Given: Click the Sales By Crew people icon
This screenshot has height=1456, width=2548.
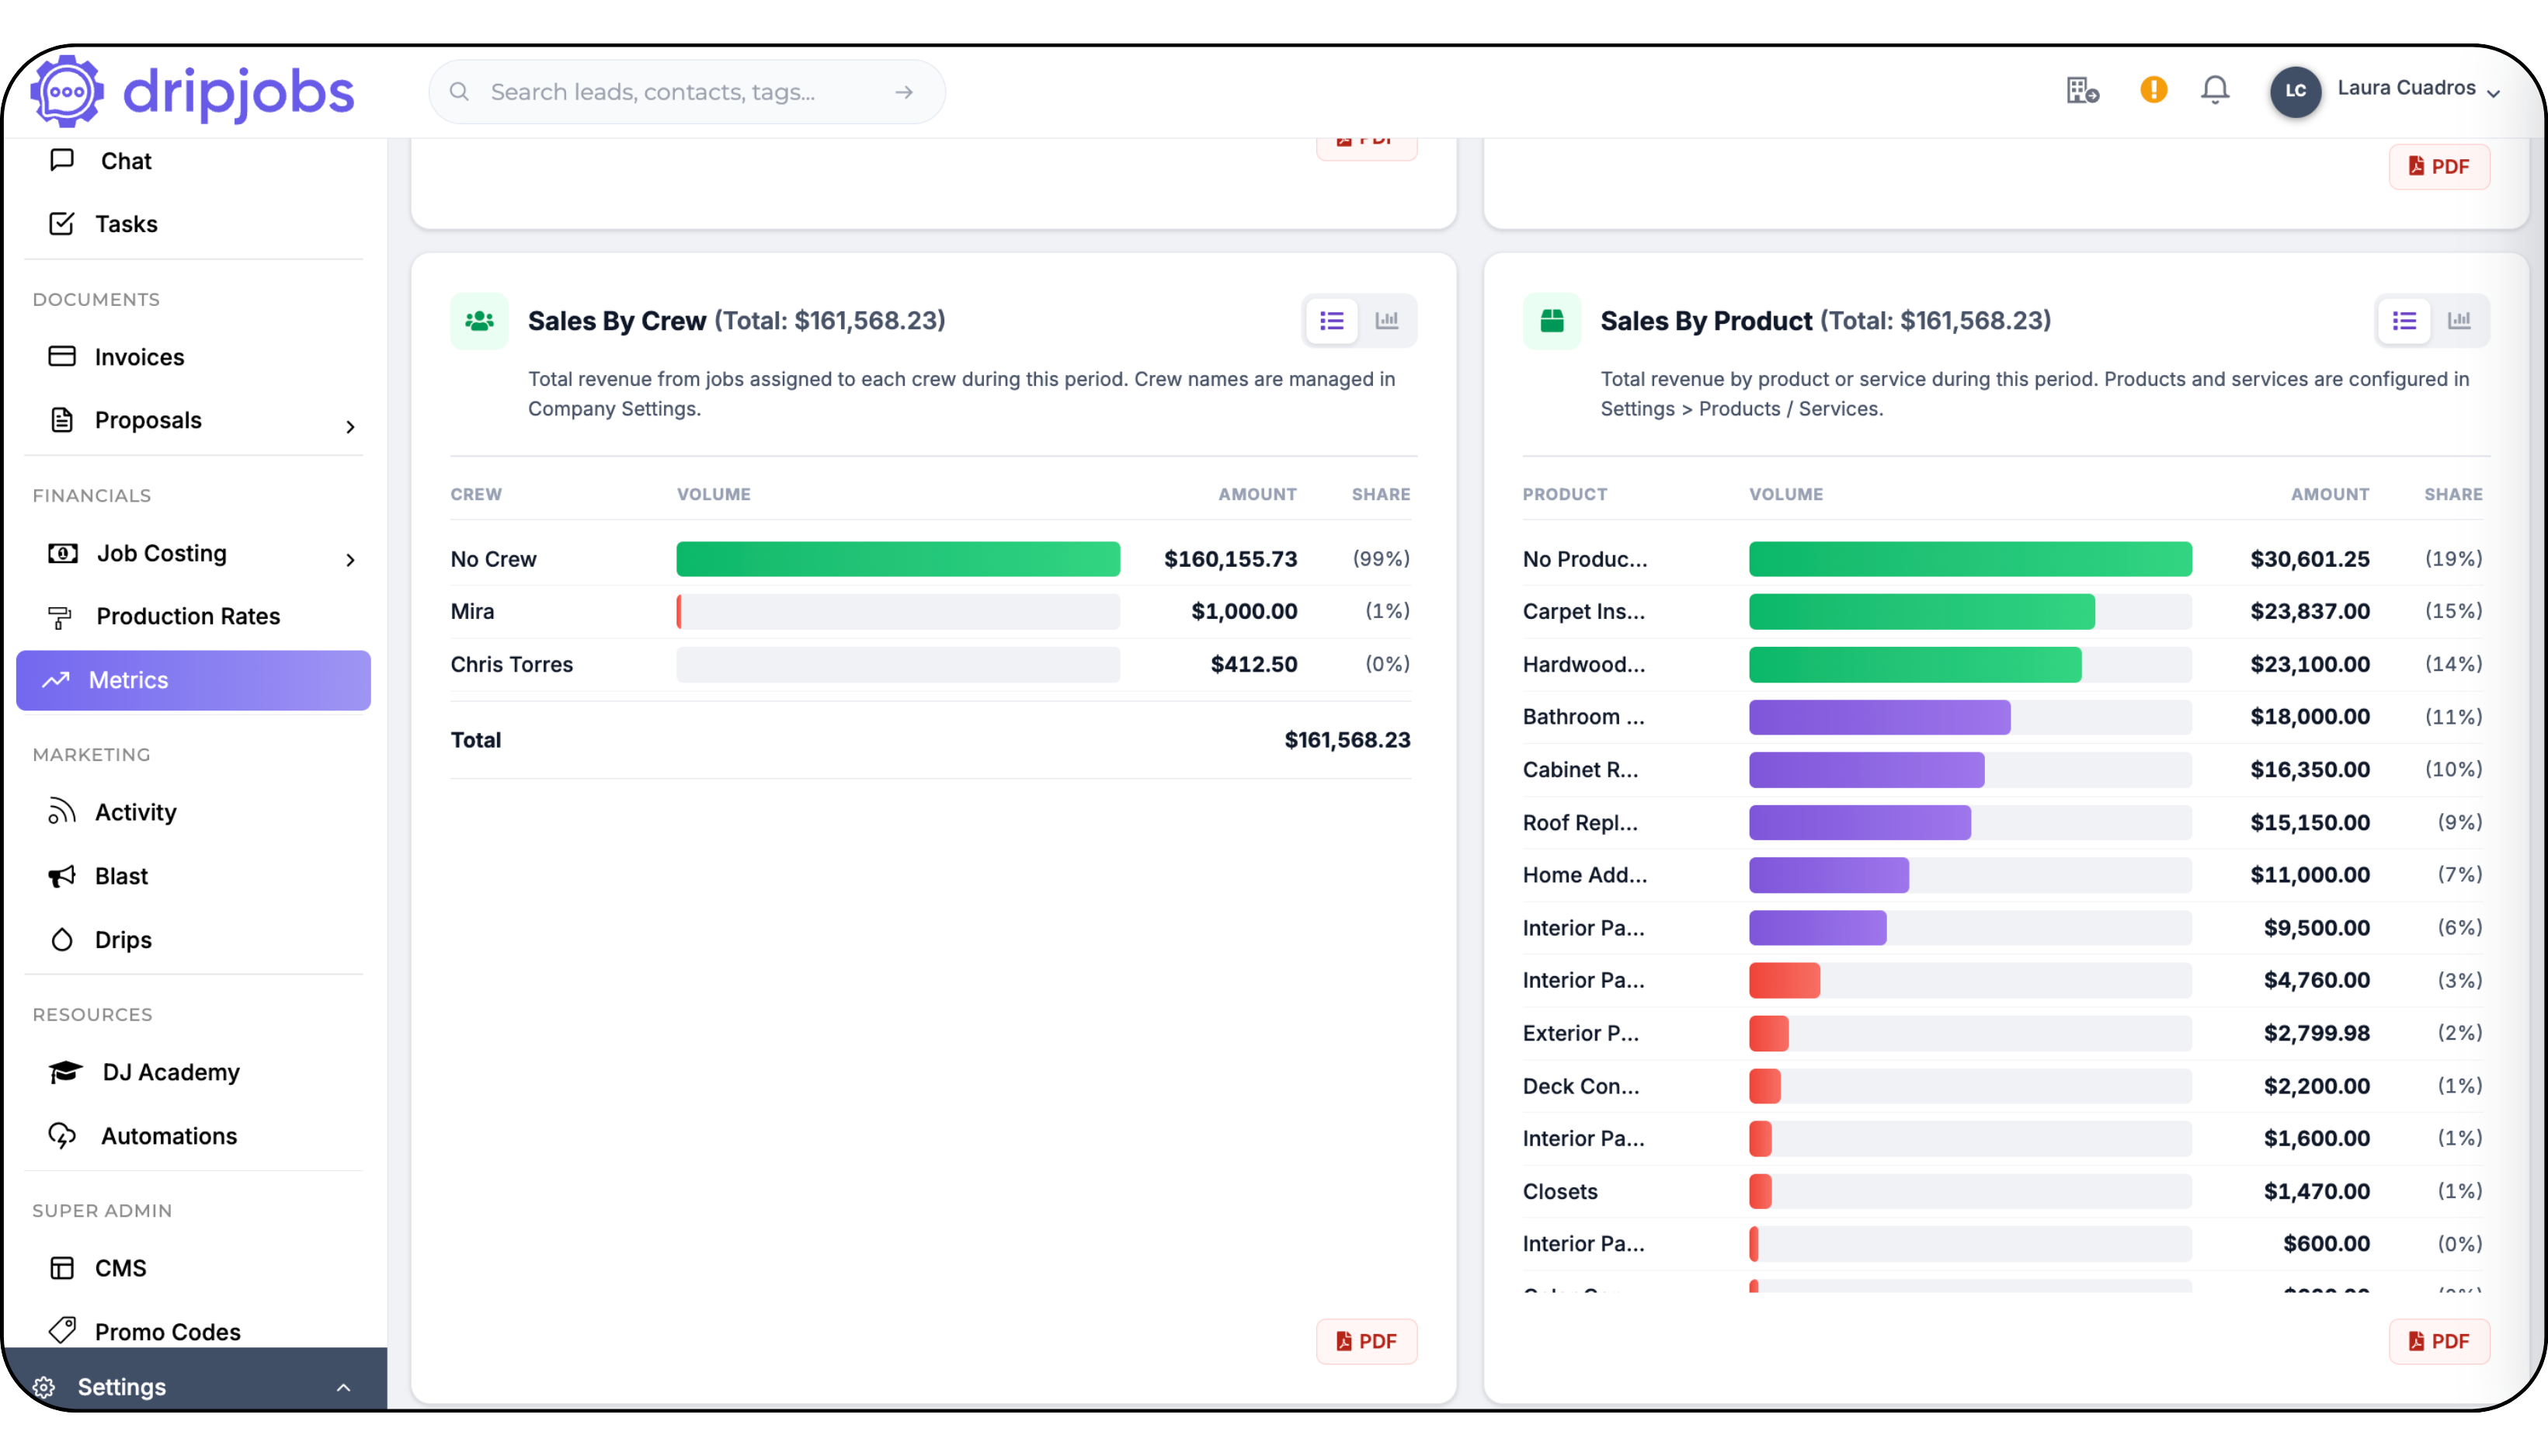Looking at the screenshot, I should (x=479, y=321).
